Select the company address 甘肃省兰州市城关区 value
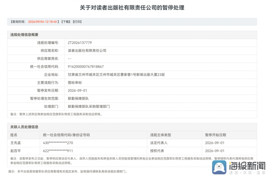Viewport: 267px width, 176px height. pyautogui.click(x=116, y=75)
